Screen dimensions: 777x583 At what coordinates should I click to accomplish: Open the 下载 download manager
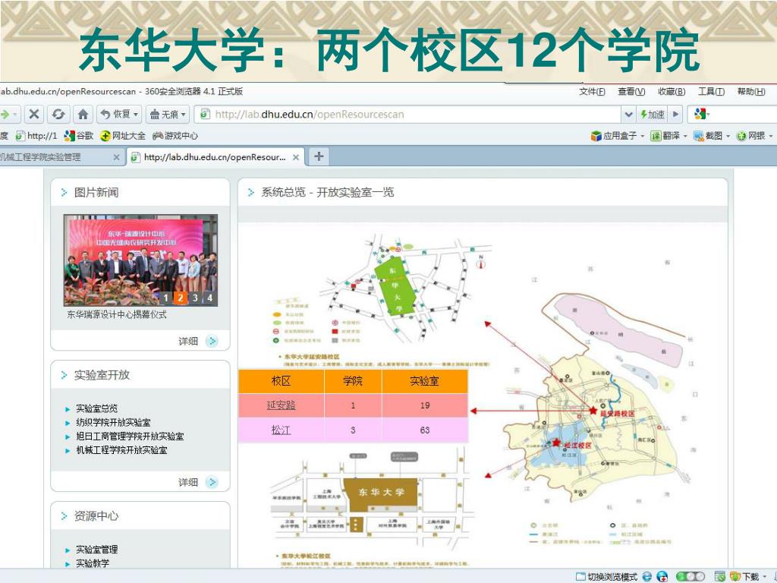coord(745,577)
